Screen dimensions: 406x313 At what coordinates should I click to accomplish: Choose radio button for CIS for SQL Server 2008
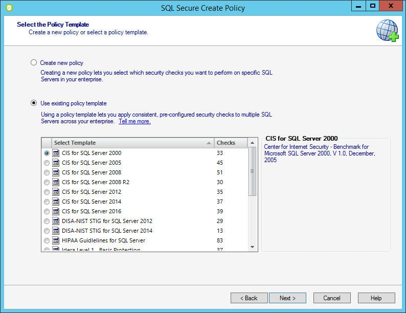click(47, 173)
